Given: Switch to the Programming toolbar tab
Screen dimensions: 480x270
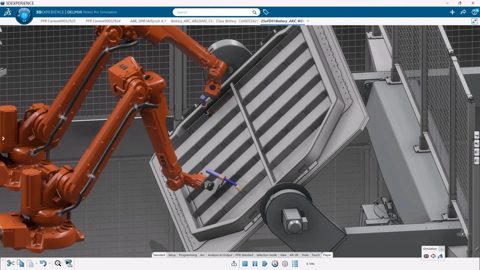Looking at the screenshot, I should pos(187,255).
